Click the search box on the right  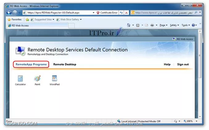tap(164, 13)
